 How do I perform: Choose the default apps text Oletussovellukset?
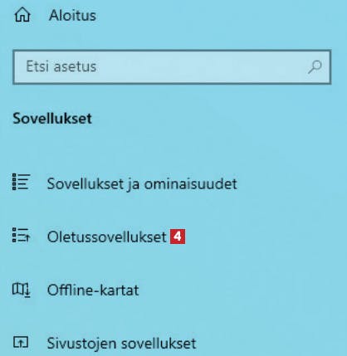[107, 237]
